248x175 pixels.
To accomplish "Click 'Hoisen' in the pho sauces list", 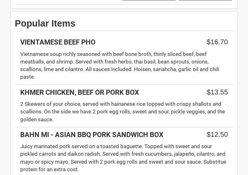I will tap(142, 69).
